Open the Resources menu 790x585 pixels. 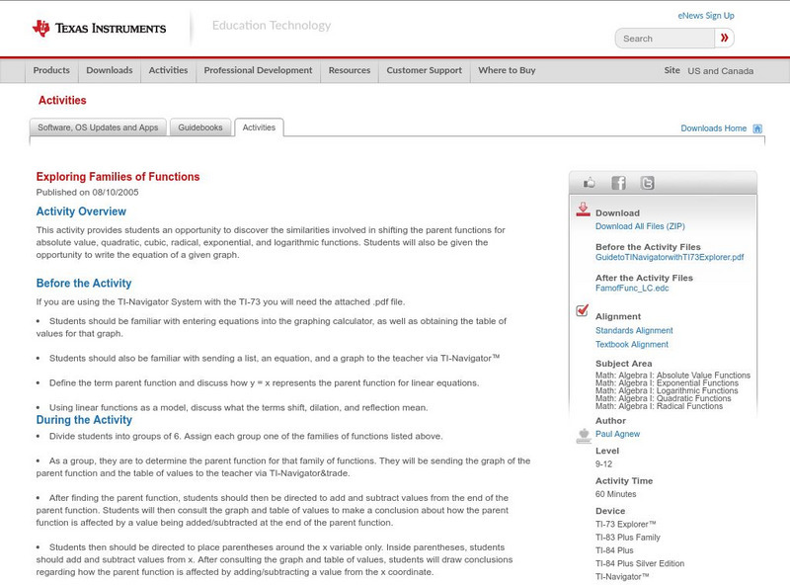(x=350, y=70)
